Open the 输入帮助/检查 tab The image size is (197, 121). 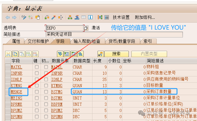click(87, 41)
